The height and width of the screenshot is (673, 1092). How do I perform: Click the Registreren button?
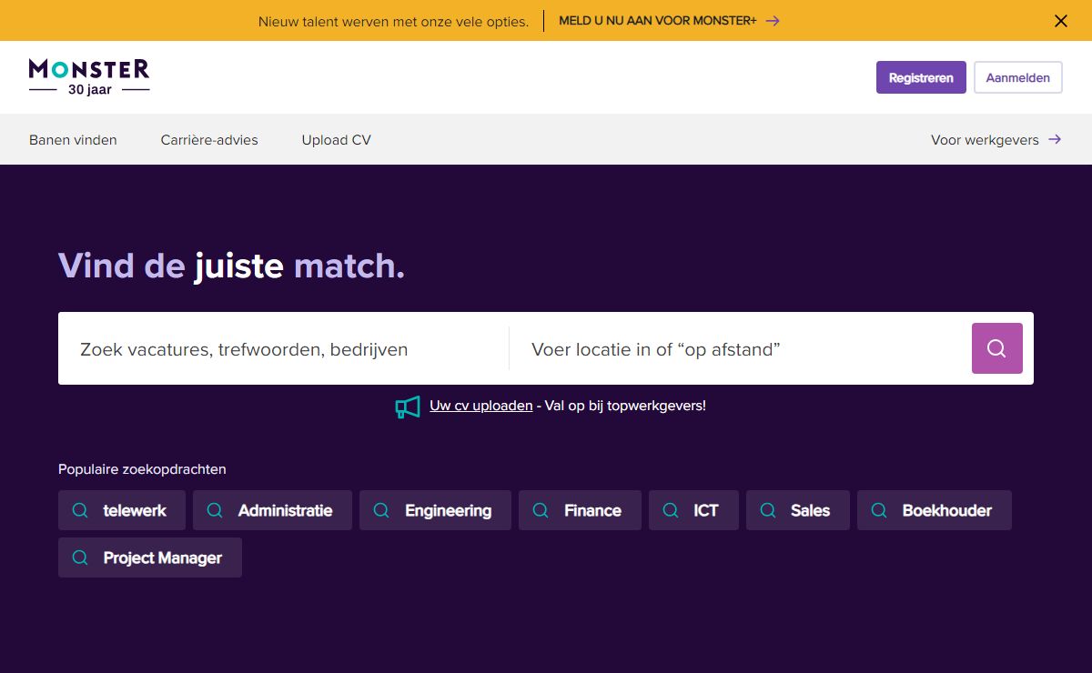point(921,77)
